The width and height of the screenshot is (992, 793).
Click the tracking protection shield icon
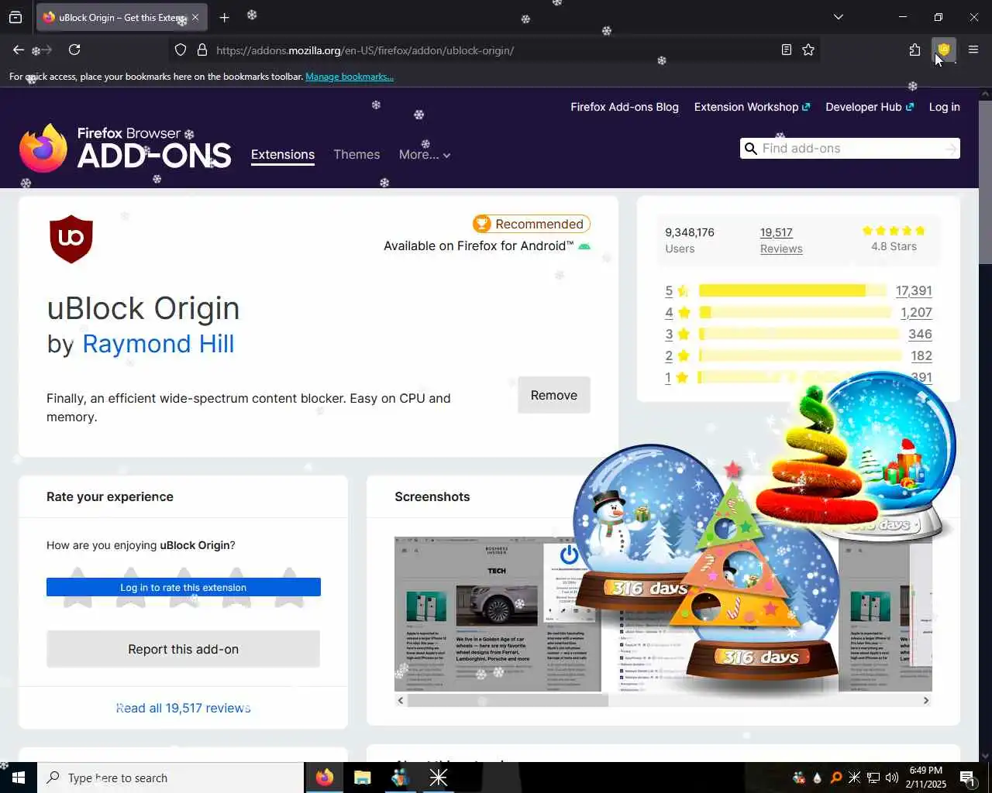click(x=181, y=50)
